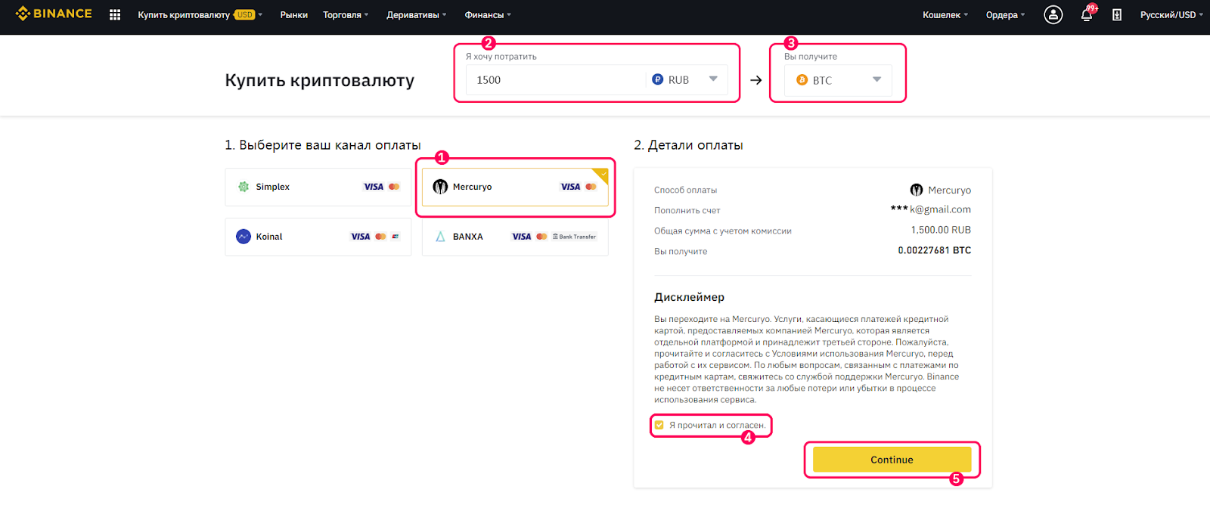Click the RUB currency icon
Screen dimensions: 1210x508
[x=658, y=79]
